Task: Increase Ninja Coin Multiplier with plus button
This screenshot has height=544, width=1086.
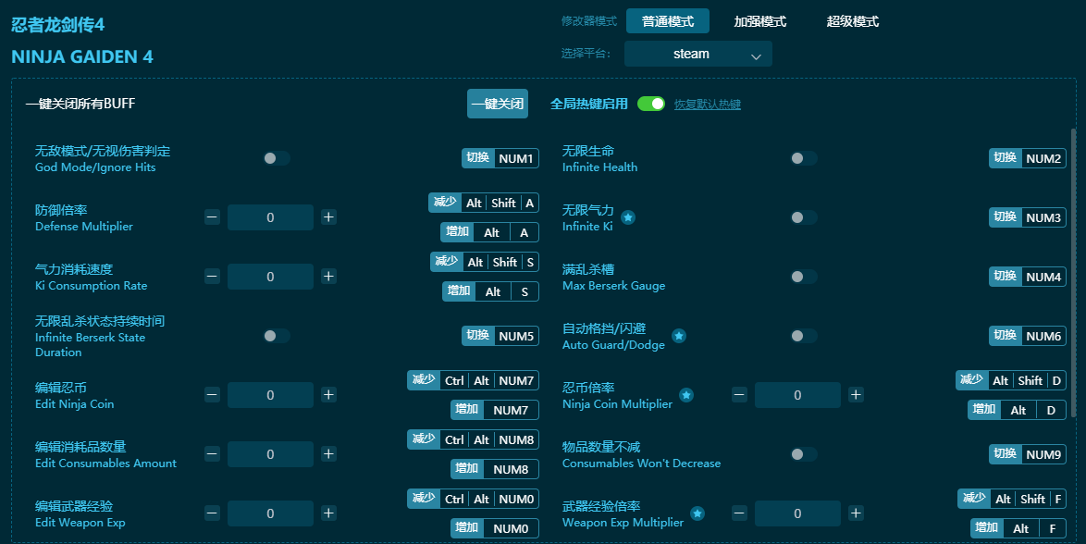Action: coord(856,395)
